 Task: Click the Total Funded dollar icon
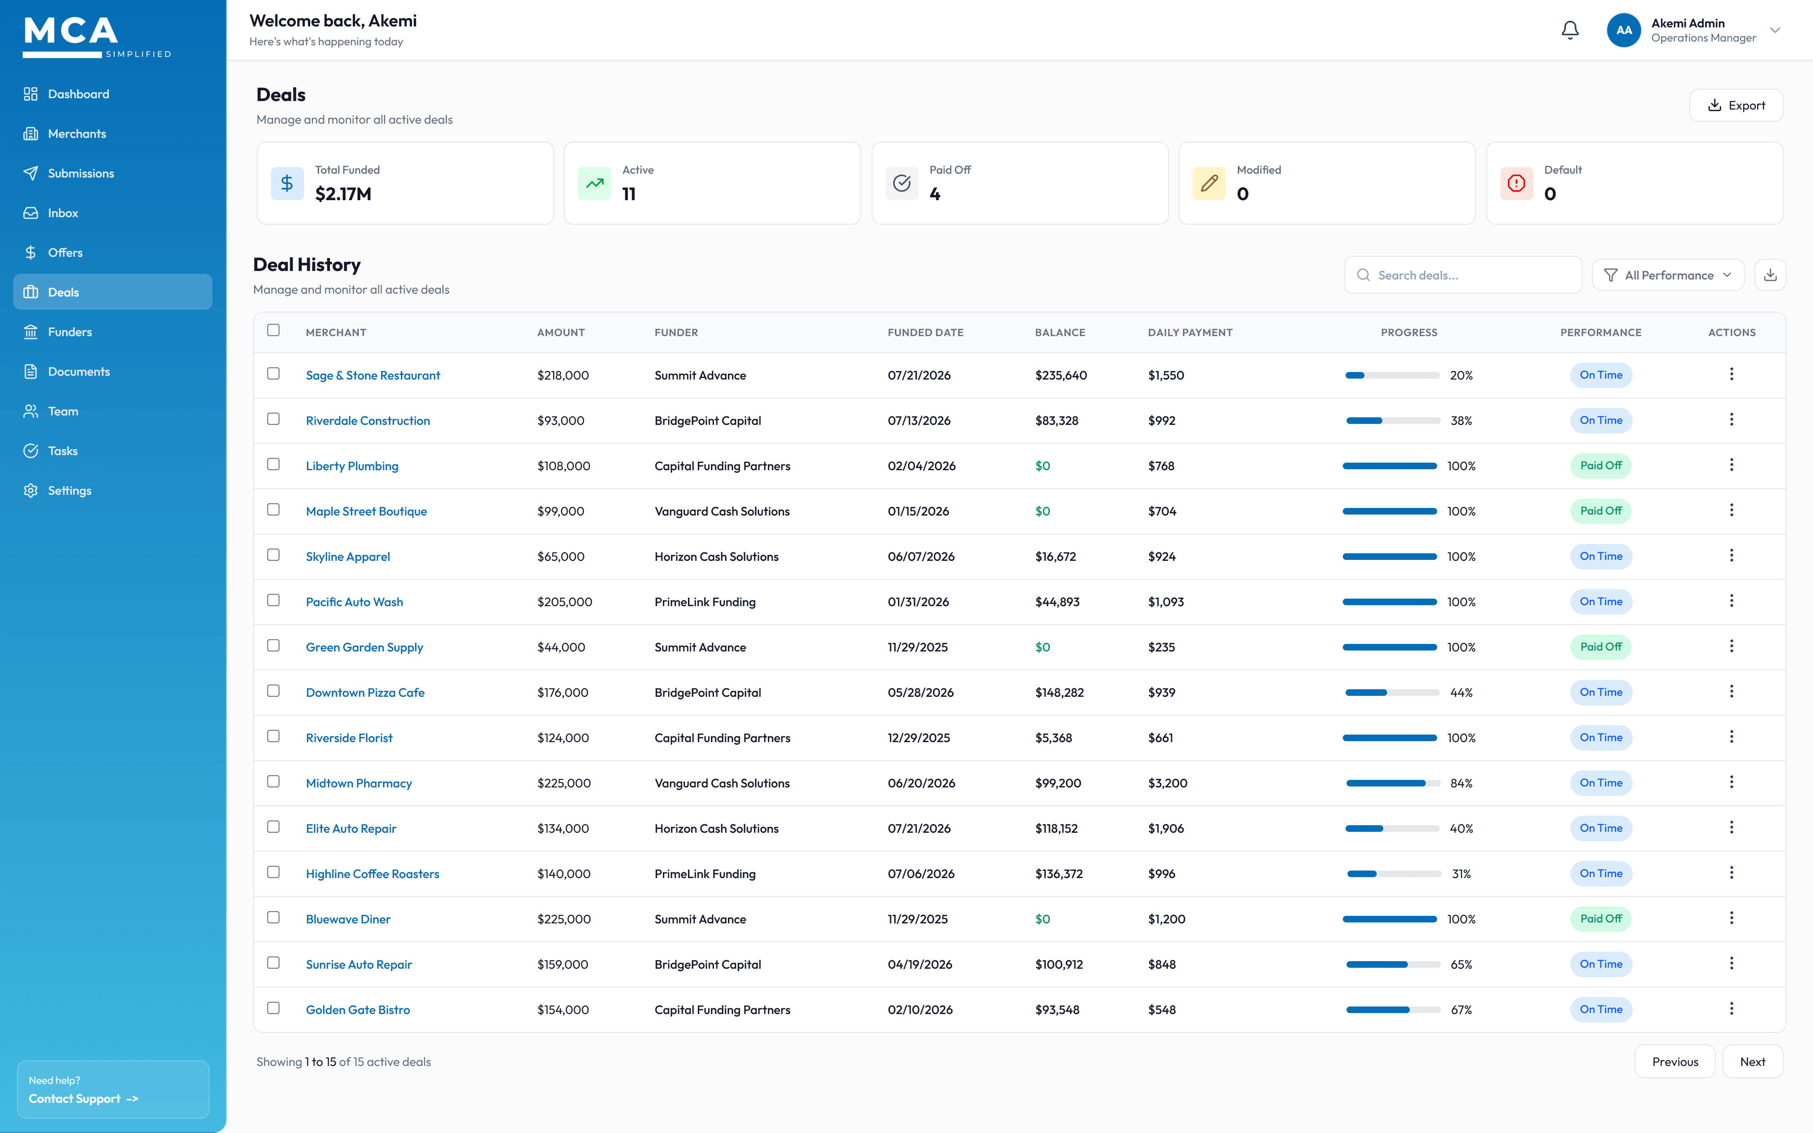(x=287, y=184)
